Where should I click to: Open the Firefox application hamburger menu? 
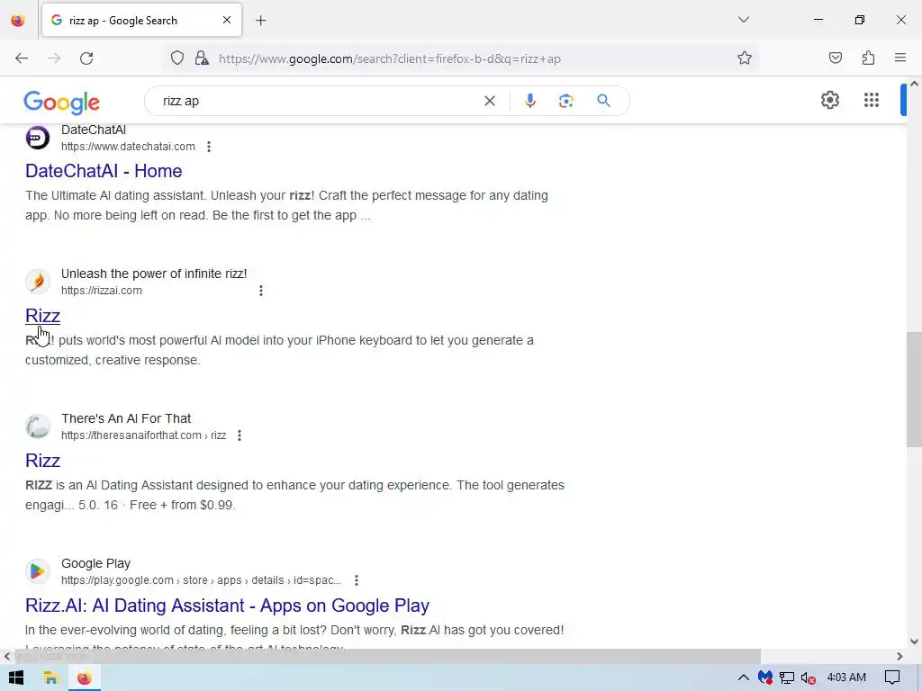click(900, 58)
